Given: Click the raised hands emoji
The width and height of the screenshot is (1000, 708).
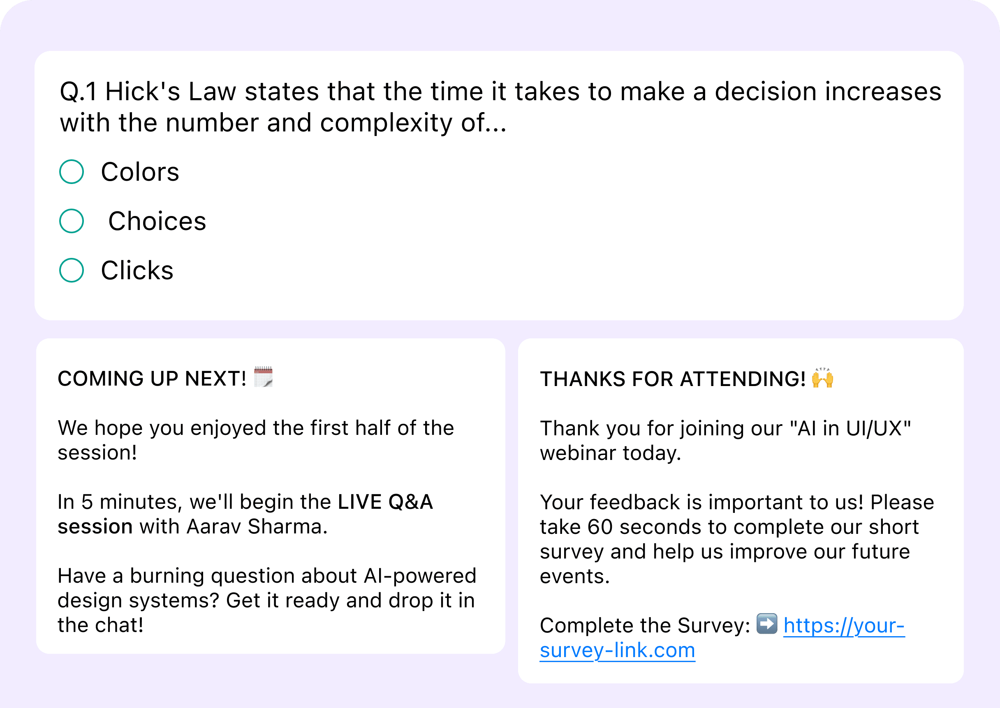Looking at the screenshot, I should pyautogui.click(x=822, y=378).
